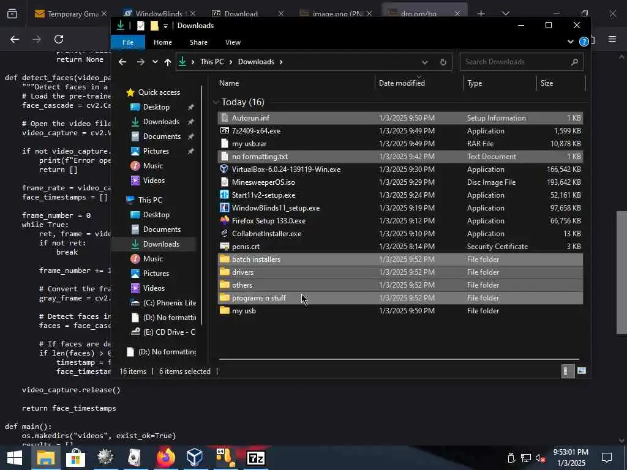Screen dimensions: 627x470
Task: Open Downloads under This PC
Action: pos(161,244)
